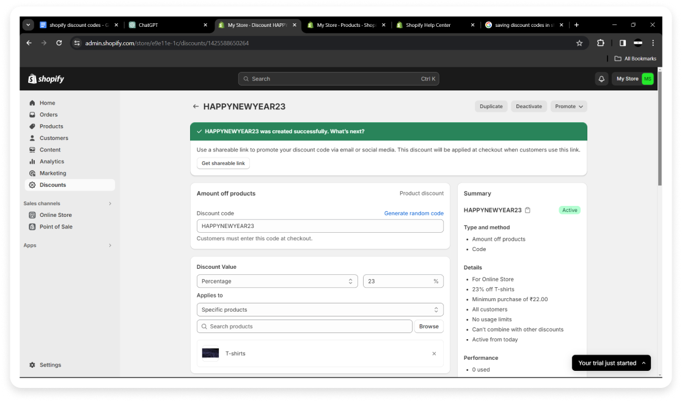Click the Search products field
This screenshot has width=682, height=402.
[304, 326]
